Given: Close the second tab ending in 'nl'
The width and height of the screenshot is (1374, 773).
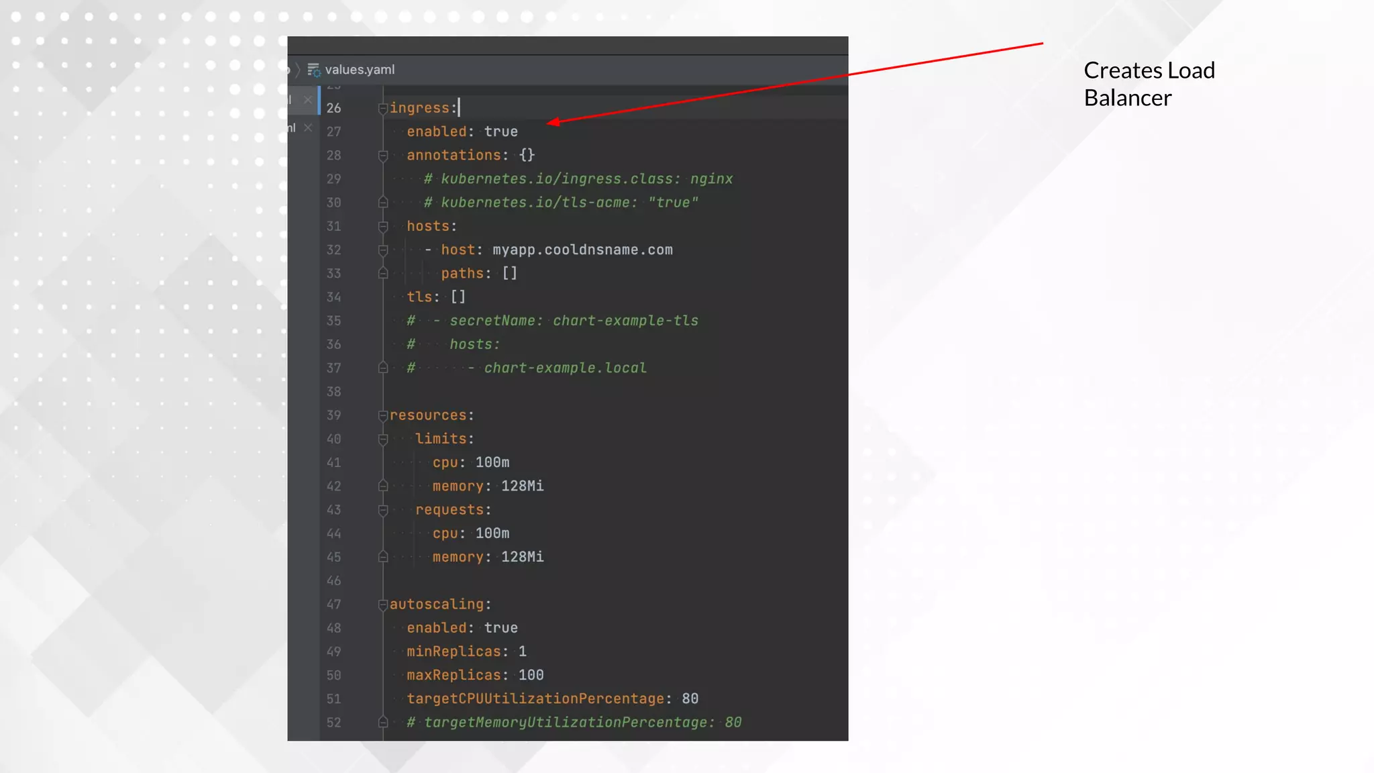Looking at the screenshot, I should click(307, 127).
